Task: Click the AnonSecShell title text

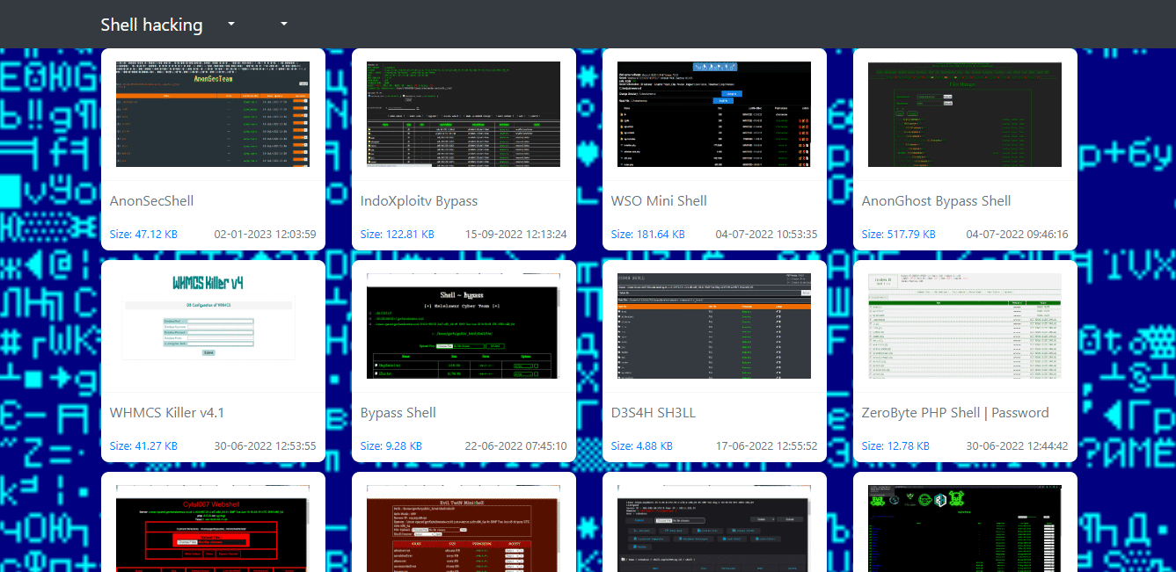Action: pos(152,201)
